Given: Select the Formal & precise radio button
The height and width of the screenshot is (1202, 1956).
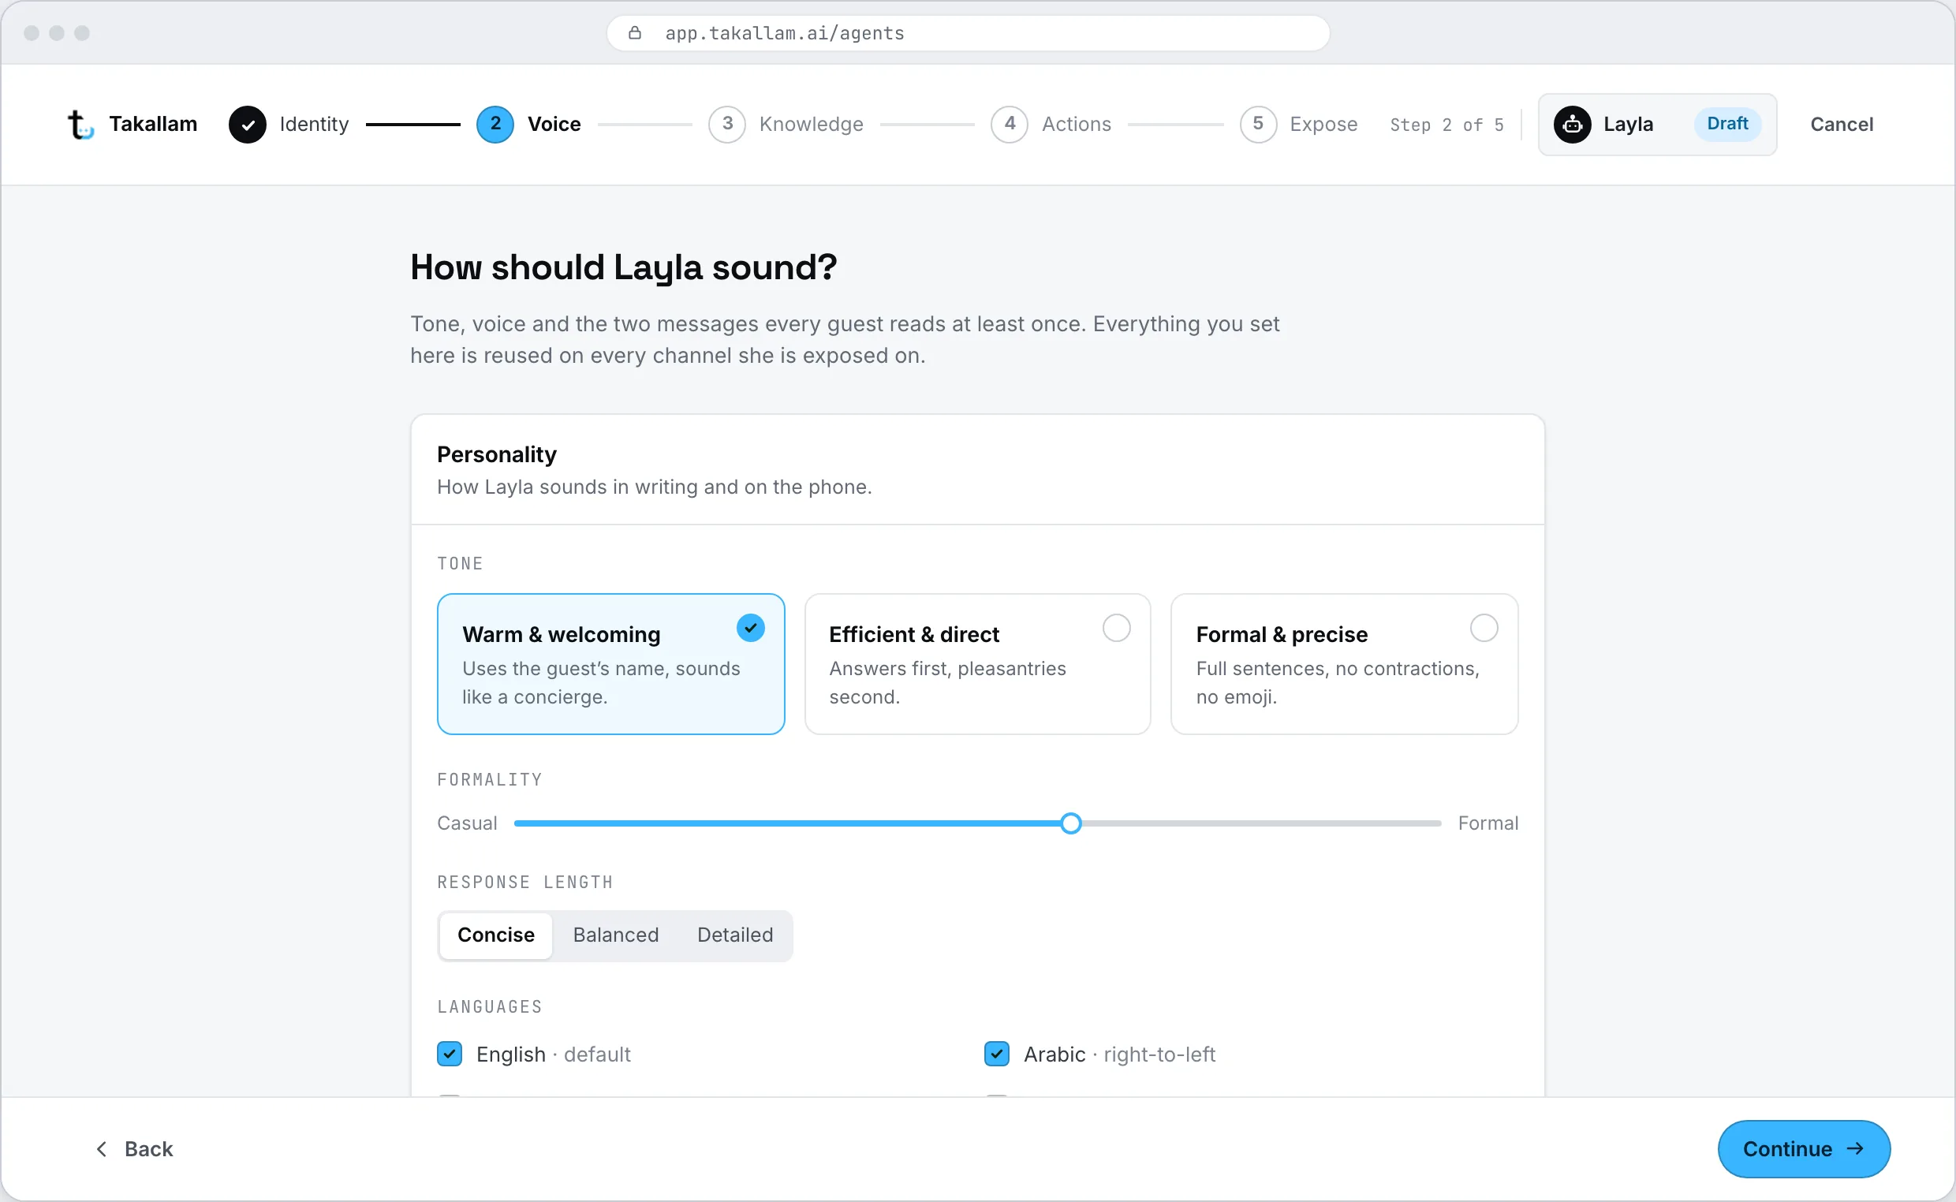Looking at the screenshot, I should coord(1483,628).
